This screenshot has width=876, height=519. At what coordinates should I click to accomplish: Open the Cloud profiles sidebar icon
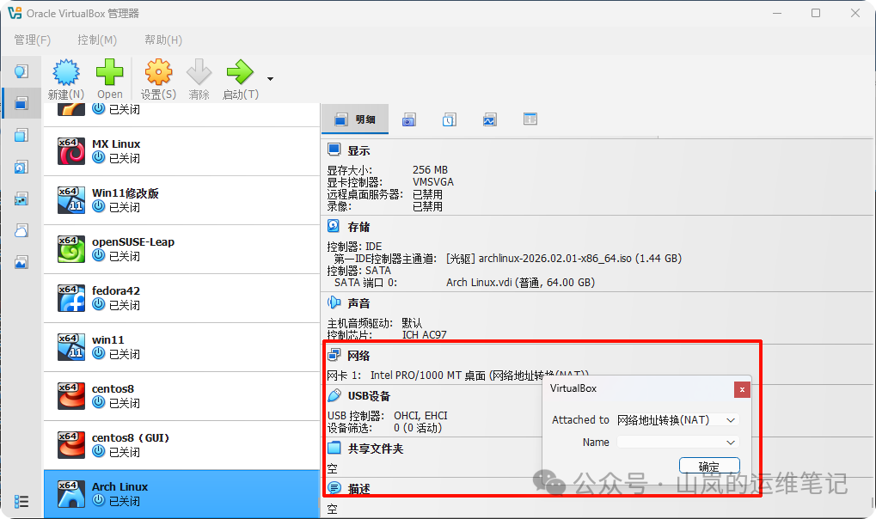(x=19, y=230)
